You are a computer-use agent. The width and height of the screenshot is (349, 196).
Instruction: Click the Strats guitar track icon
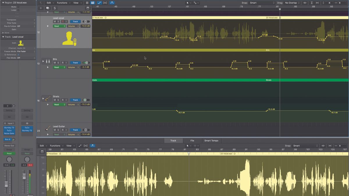pos(47,98)
